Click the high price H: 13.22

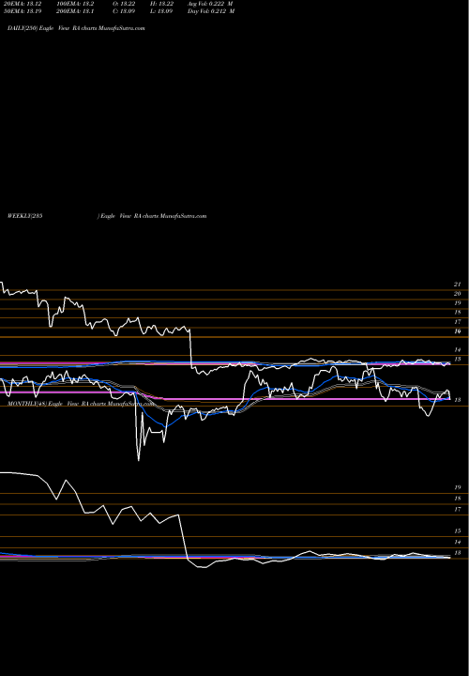pos(161,4)
